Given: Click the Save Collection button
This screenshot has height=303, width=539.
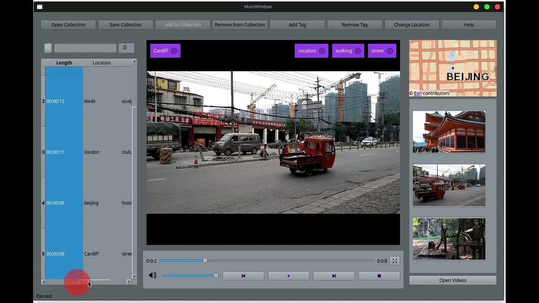Looking at the screenshot, I should [x=125, y=25].
